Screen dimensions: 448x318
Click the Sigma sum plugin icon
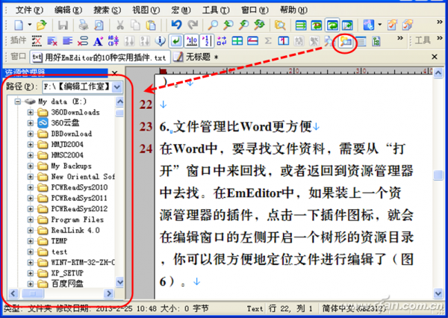pos(268,41)
